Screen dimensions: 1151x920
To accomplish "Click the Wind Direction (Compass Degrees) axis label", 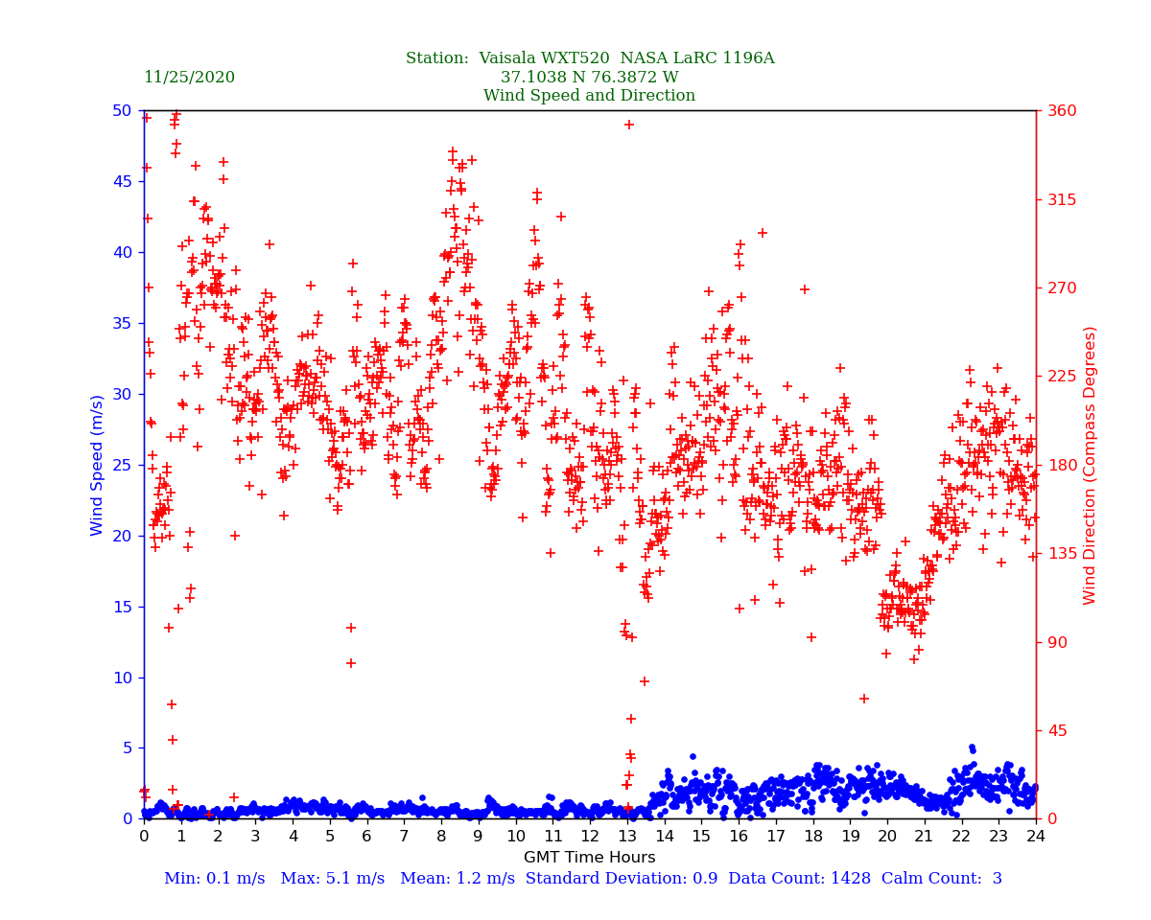I will pyautogui.click(x=1090, y=465).
